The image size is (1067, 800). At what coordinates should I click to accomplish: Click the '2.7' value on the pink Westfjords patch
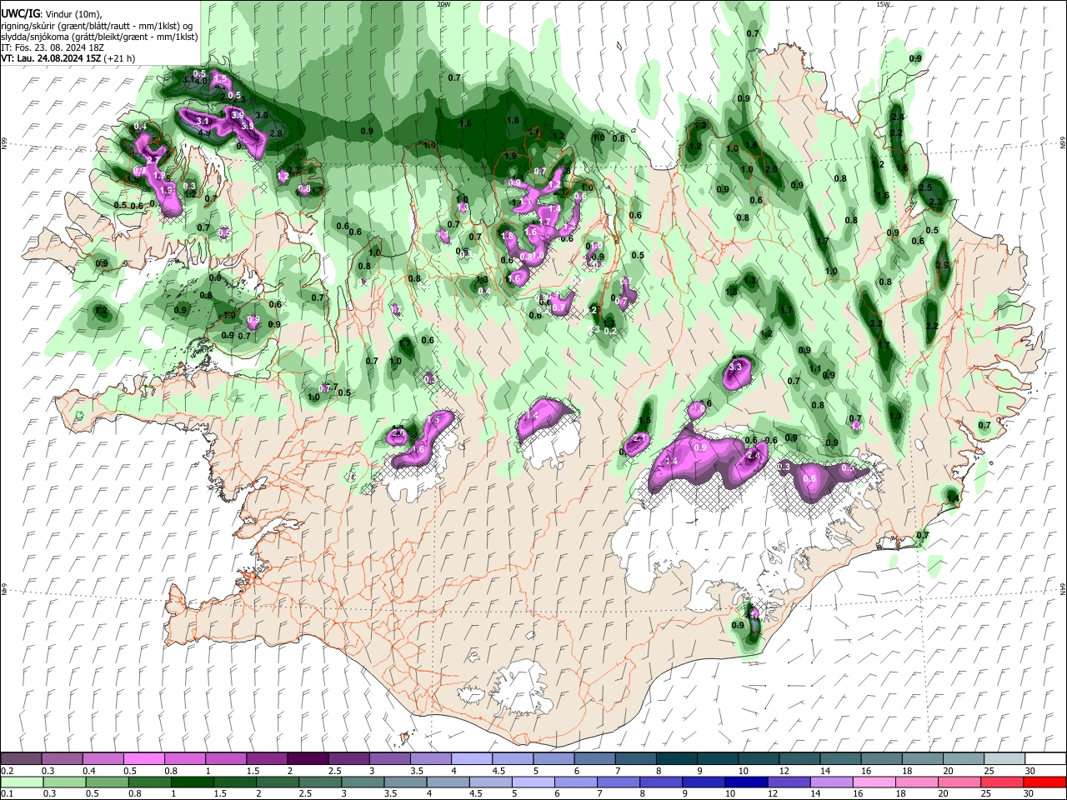153,159
